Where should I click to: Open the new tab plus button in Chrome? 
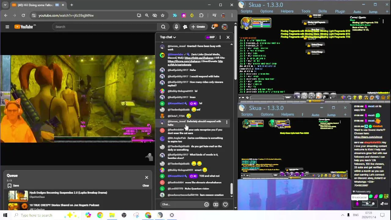click(x=71, y=5)
